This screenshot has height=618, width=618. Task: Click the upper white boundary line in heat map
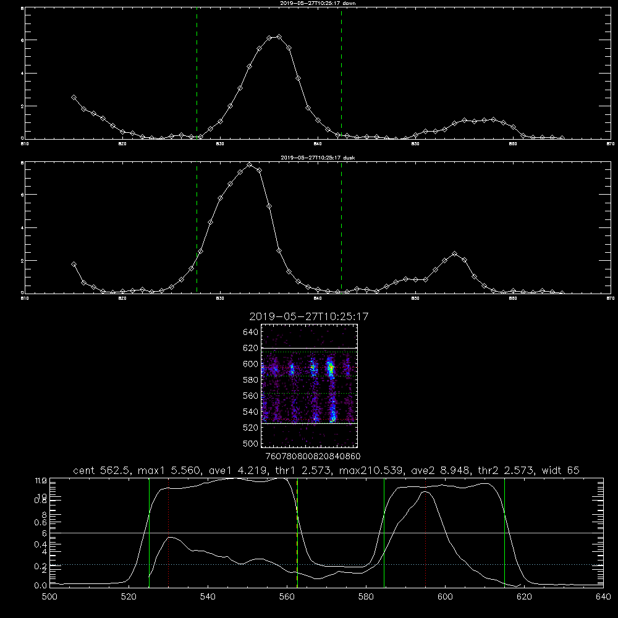pyautogui.click(x=309, y=348)
